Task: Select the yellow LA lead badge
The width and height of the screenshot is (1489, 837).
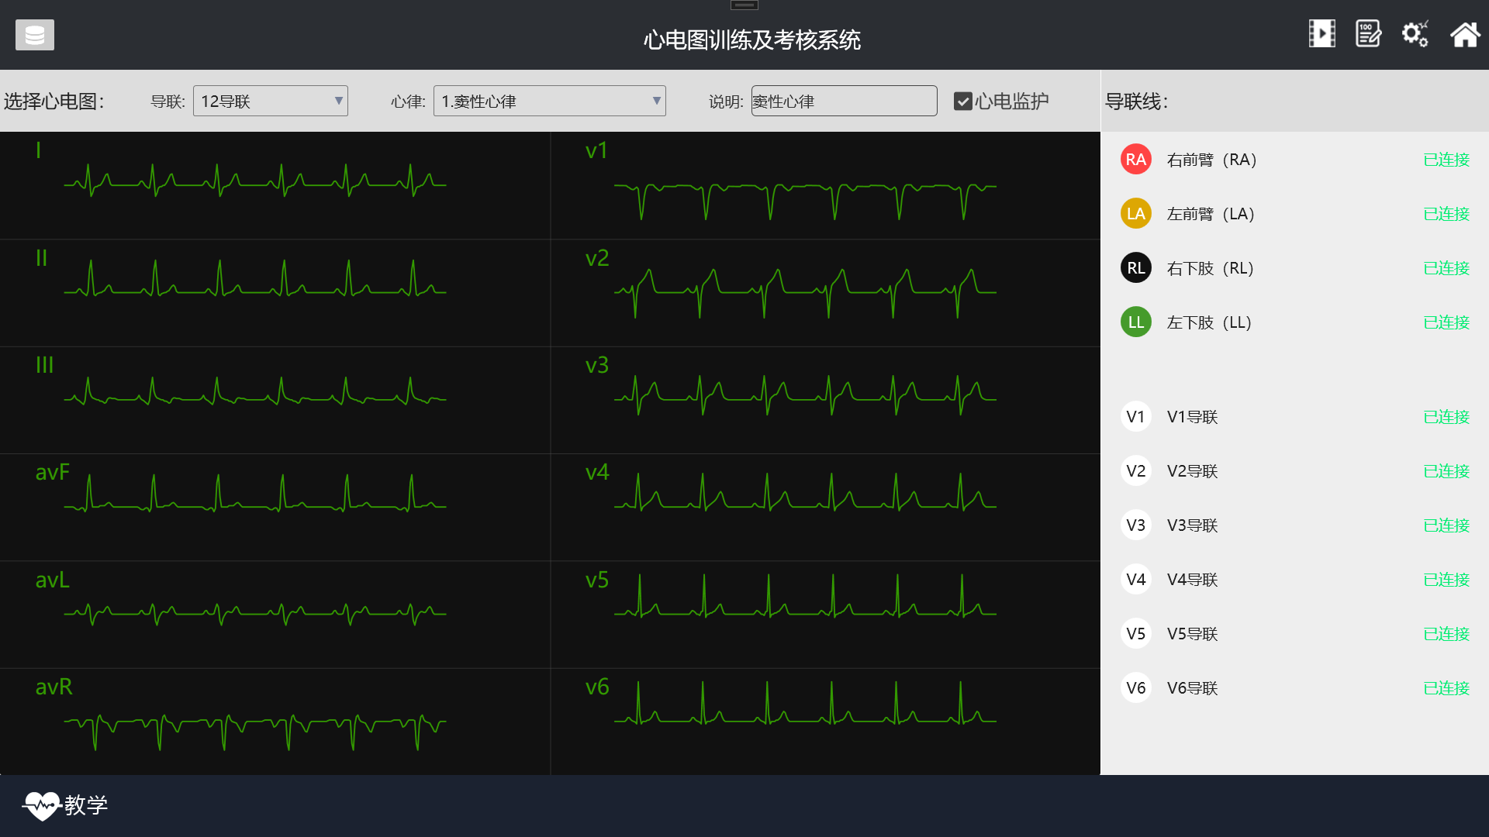Action: 1135,213
